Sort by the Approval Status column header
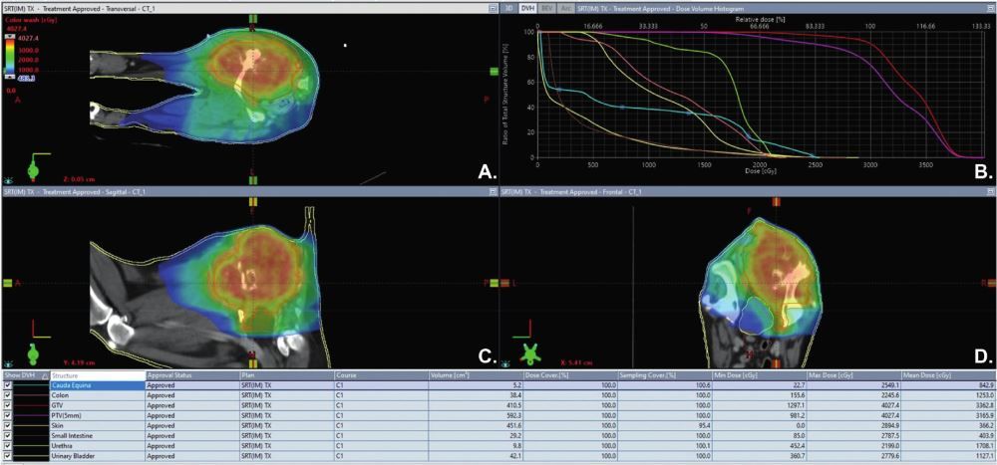997x465 pixels. click(192, 375)
